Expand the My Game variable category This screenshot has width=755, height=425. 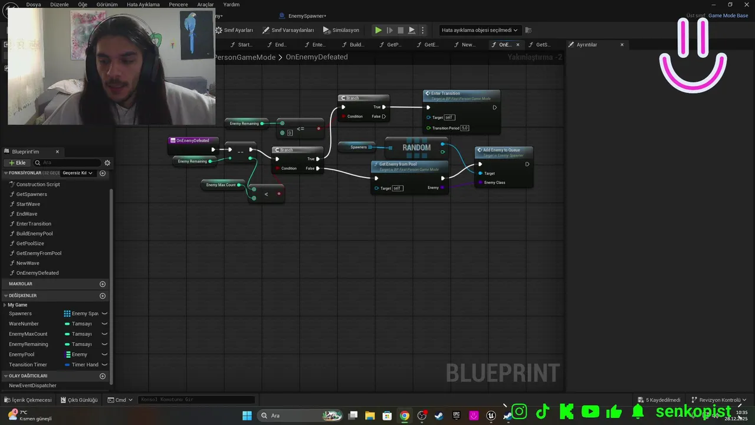pos(5,305)
